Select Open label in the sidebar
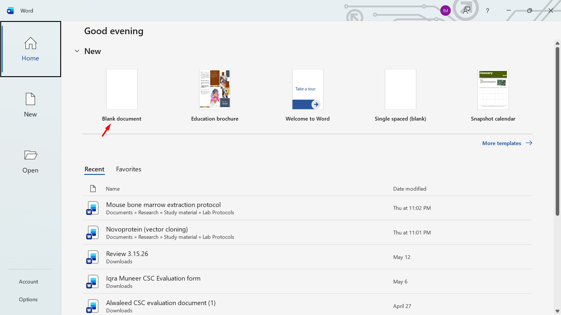The height and width of the screenshot is (315, 561). tap(30, 170)
